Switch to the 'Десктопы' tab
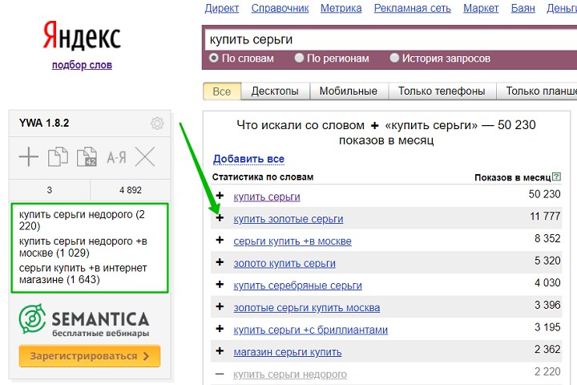Screen dimensions: 577x385 click(275, 91)
